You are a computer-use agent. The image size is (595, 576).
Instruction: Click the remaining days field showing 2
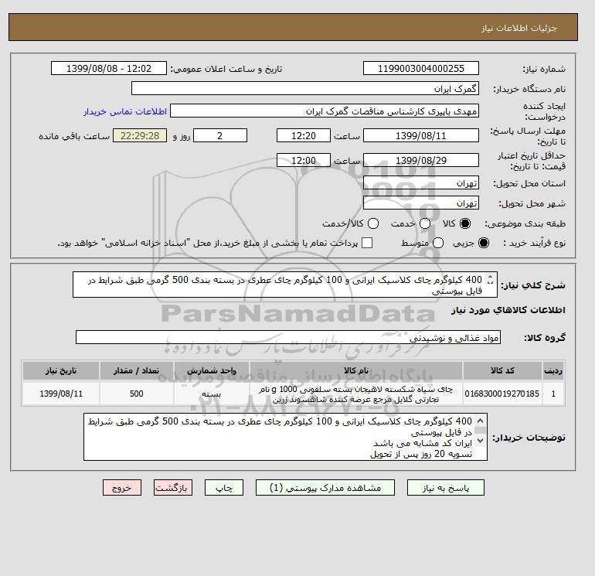click(220, 135)
